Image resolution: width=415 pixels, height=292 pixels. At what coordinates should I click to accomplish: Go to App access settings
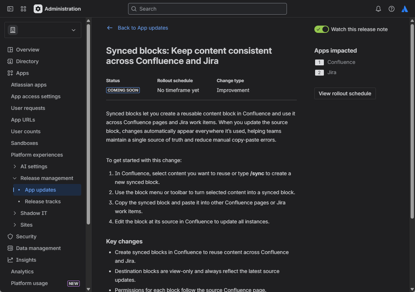tap(36, 97)
